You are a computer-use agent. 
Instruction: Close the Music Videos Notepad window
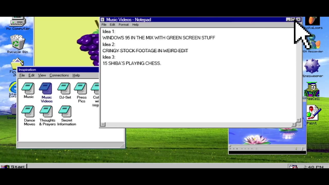pyautogui.click(x=298, y=20)
